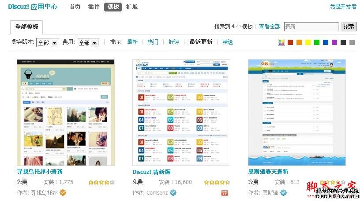
Task: Open the 寻找乌托邦小清新 template thumbnail
Action: (x=66, y=113)
